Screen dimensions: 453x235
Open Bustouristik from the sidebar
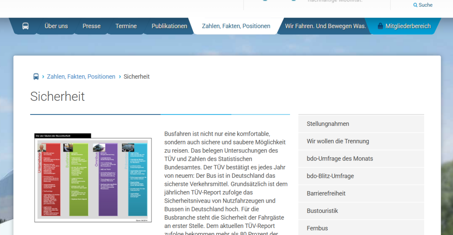coord(322,211)
